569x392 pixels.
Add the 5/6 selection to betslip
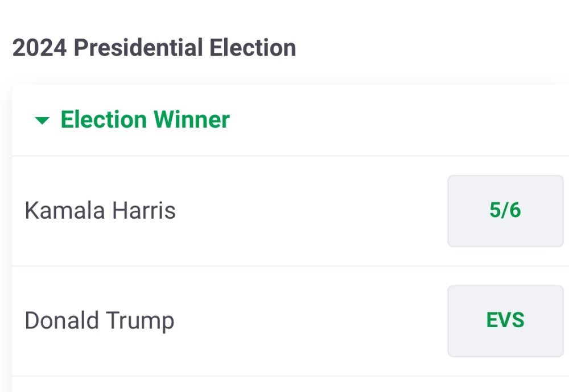pyautogui.click(x=505, y=211)
